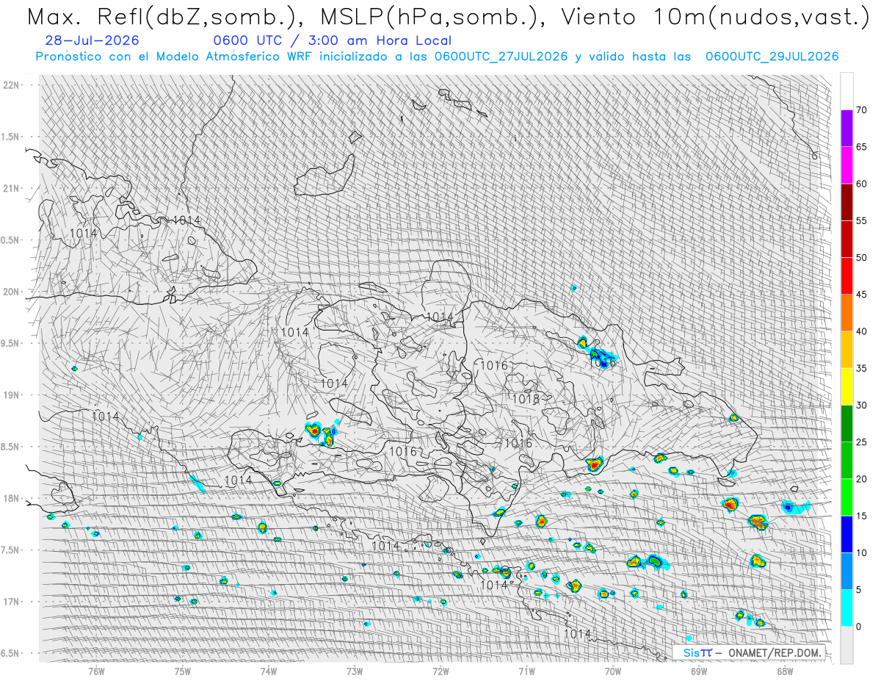The height and width of the screenshot is (681, 881).
Task: Click the 1018 pressure contour label
Action: 526,400
